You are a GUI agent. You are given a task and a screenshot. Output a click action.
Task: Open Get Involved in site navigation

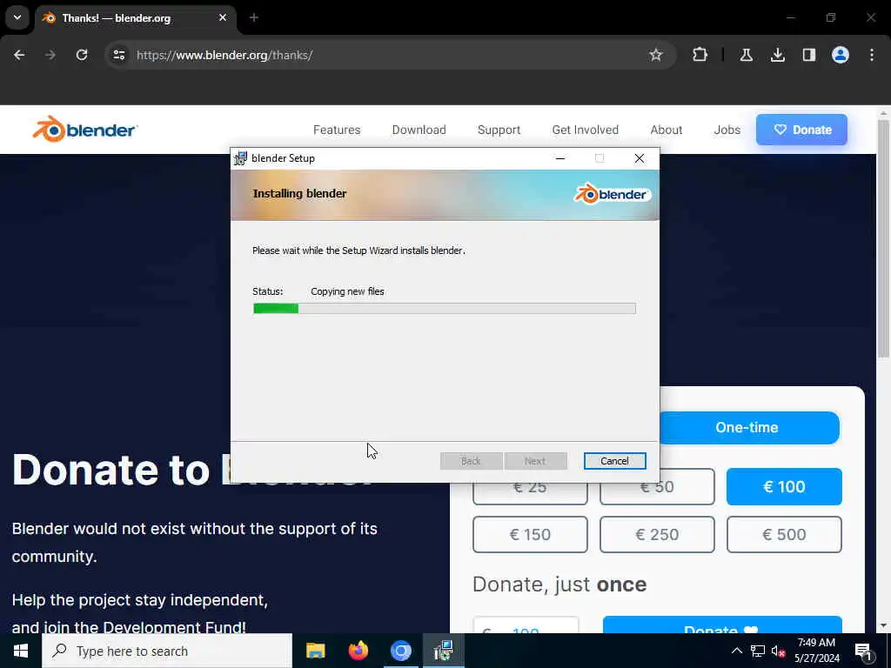(586, 130)
